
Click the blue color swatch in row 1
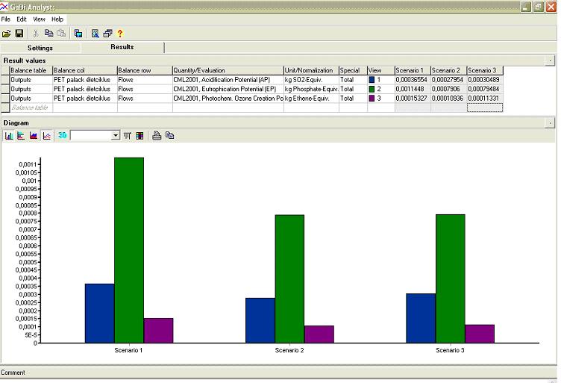tap(372, 80)
